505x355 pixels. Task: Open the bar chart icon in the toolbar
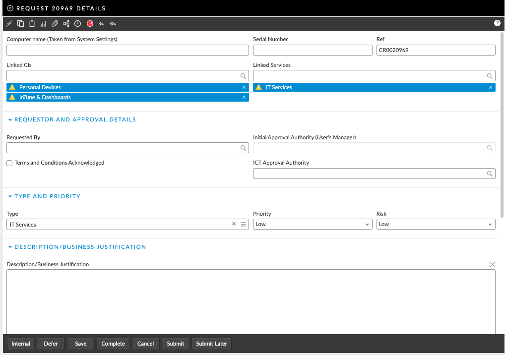[x=43, y=24]
